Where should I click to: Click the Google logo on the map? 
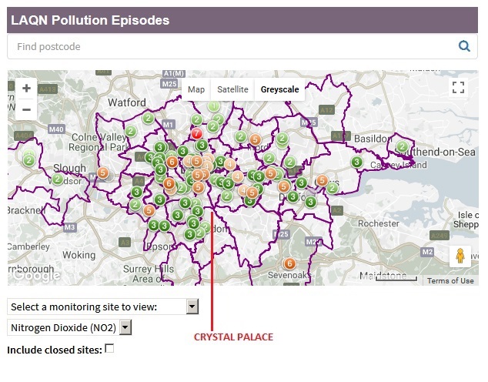35,275
